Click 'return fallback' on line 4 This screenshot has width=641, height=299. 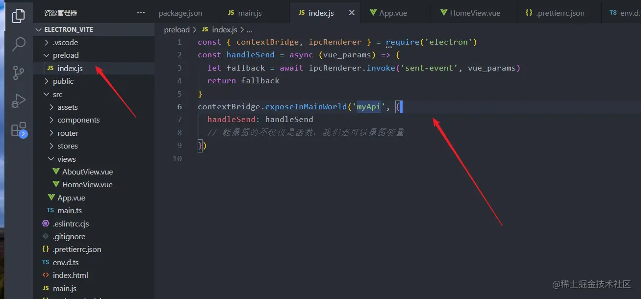pyautogui.click(x=243, y=81)
